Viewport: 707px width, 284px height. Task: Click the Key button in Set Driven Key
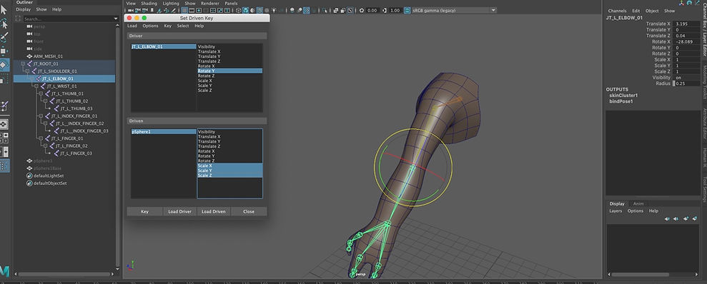144,211
